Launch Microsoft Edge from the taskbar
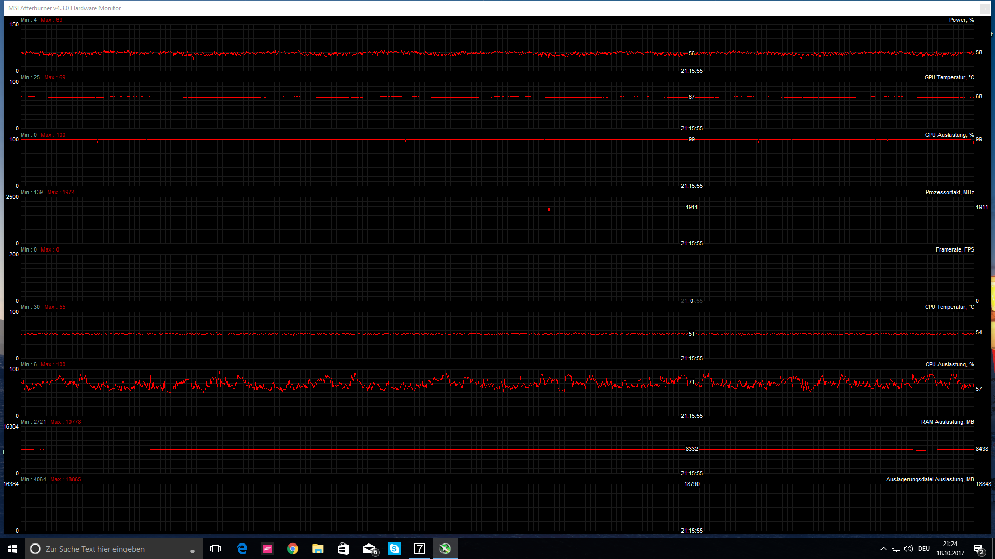Viewport: 995px width, 559px height. coord(242,549)
